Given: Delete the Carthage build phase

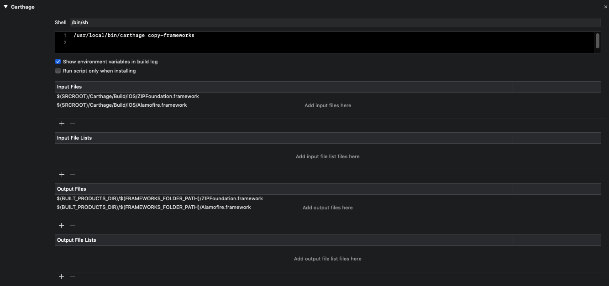Looking at the screenshot, I should (605, 7).
